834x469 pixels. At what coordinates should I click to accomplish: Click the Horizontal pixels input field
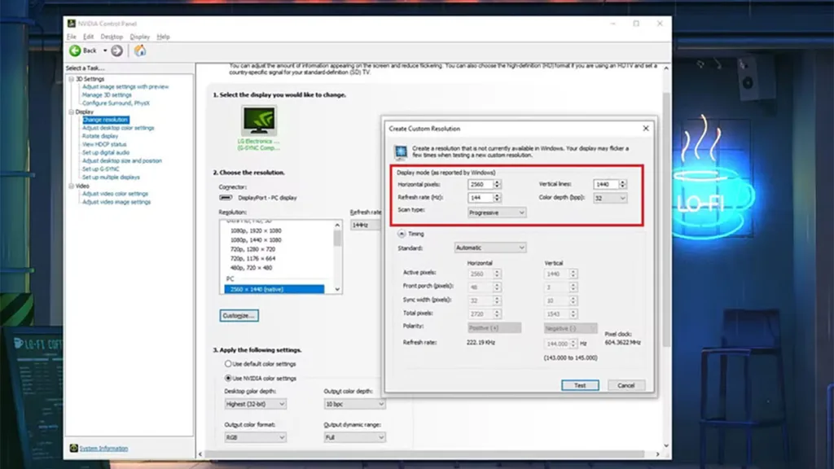click(481, 184)
